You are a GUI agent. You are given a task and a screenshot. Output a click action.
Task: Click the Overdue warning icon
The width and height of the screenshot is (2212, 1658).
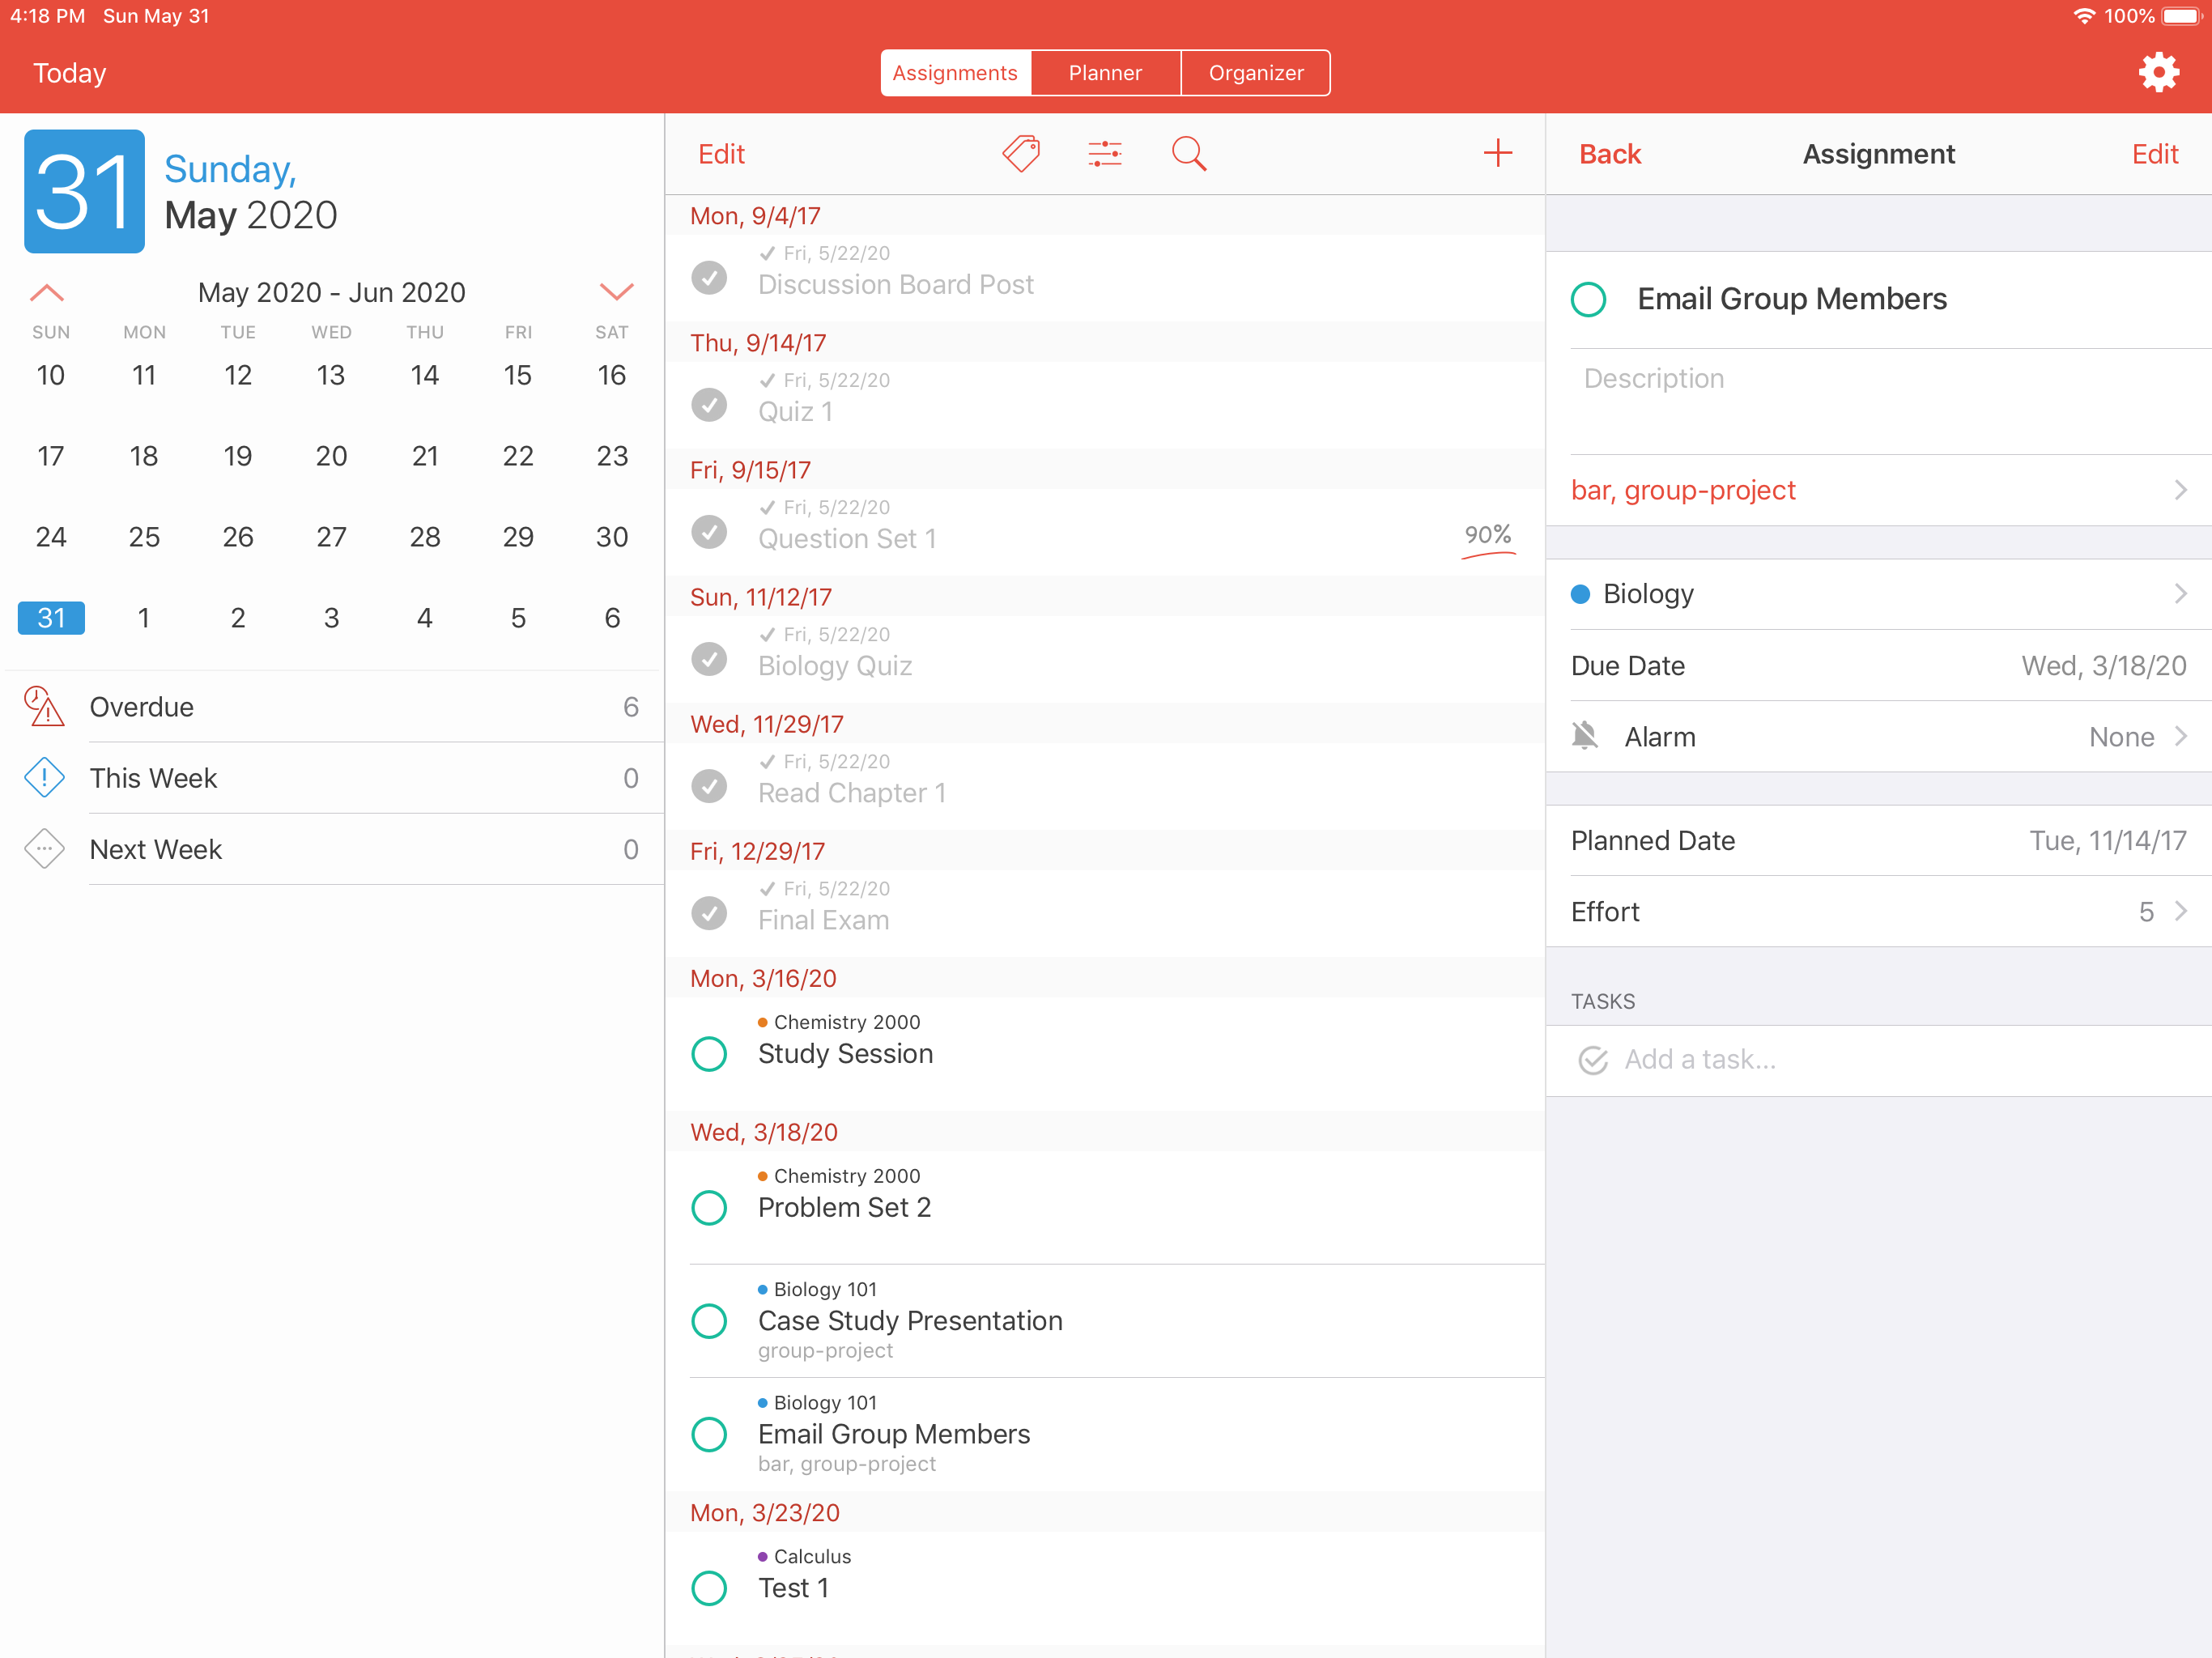pyautogui.click(x=44, y=707)
